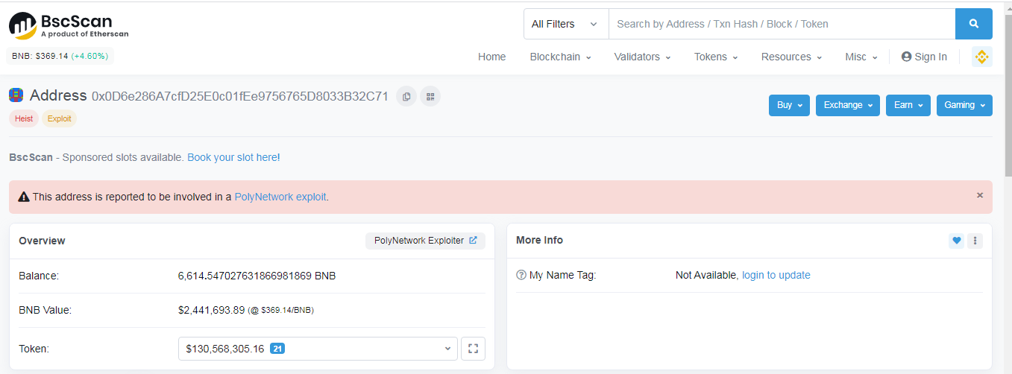Click the BNB price $369.14 badge

(x=60, y=56)
